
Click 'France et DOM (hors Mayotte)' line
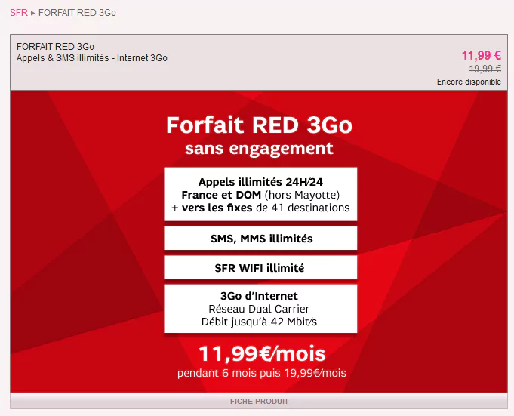tap(260, 195)
